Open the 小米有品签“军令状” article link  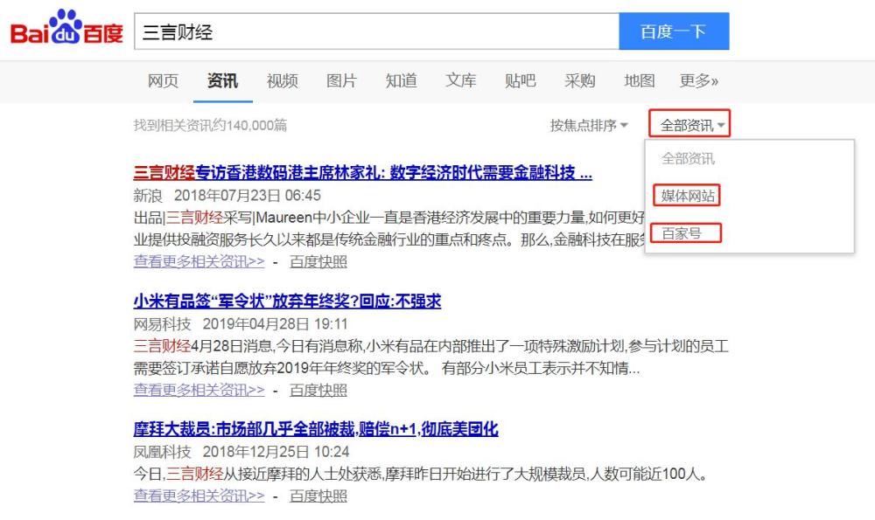click(x=287, y=302)
